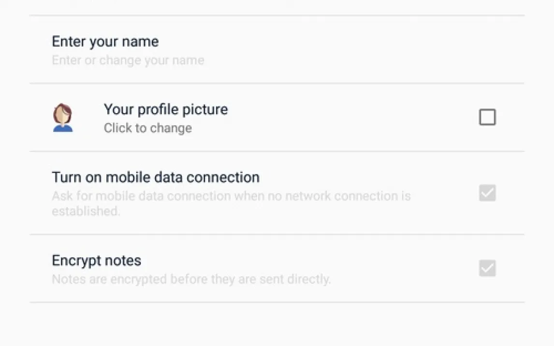Image resolution: width=554 pixels, height=346 pixels.
Task: Disable the Encrypt notes checkbox
Action: coord(487,268)
